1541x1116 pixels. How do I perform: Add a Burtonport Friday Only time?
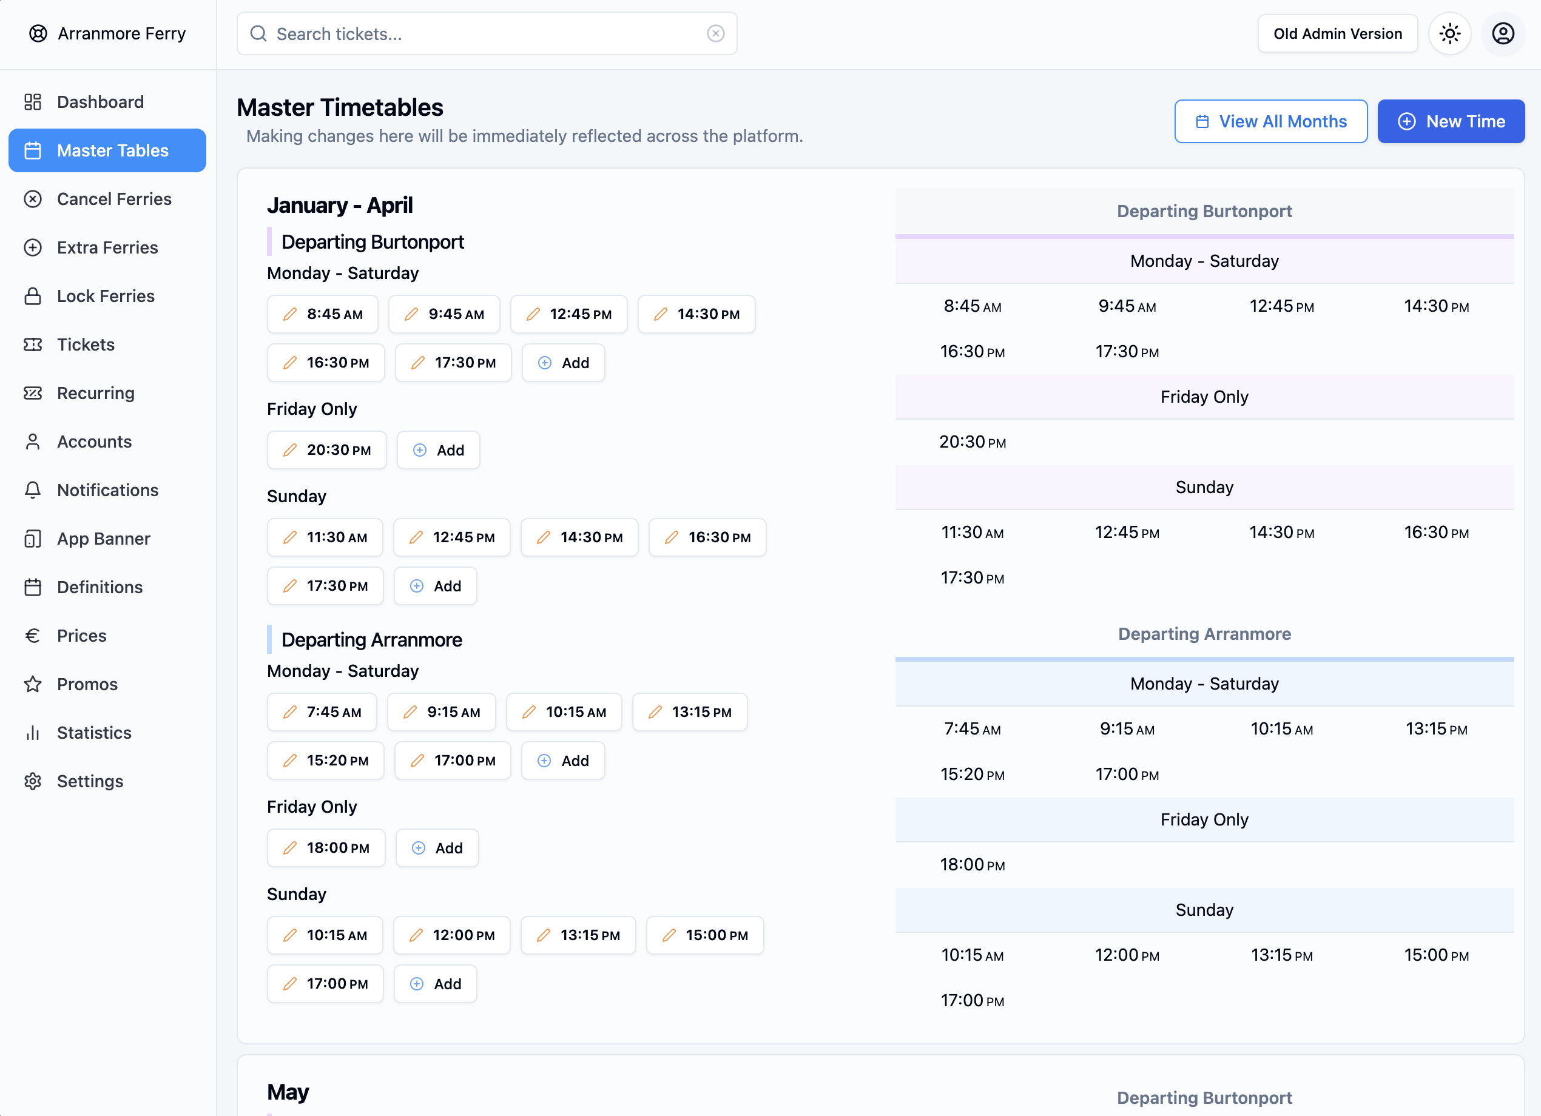438,449
